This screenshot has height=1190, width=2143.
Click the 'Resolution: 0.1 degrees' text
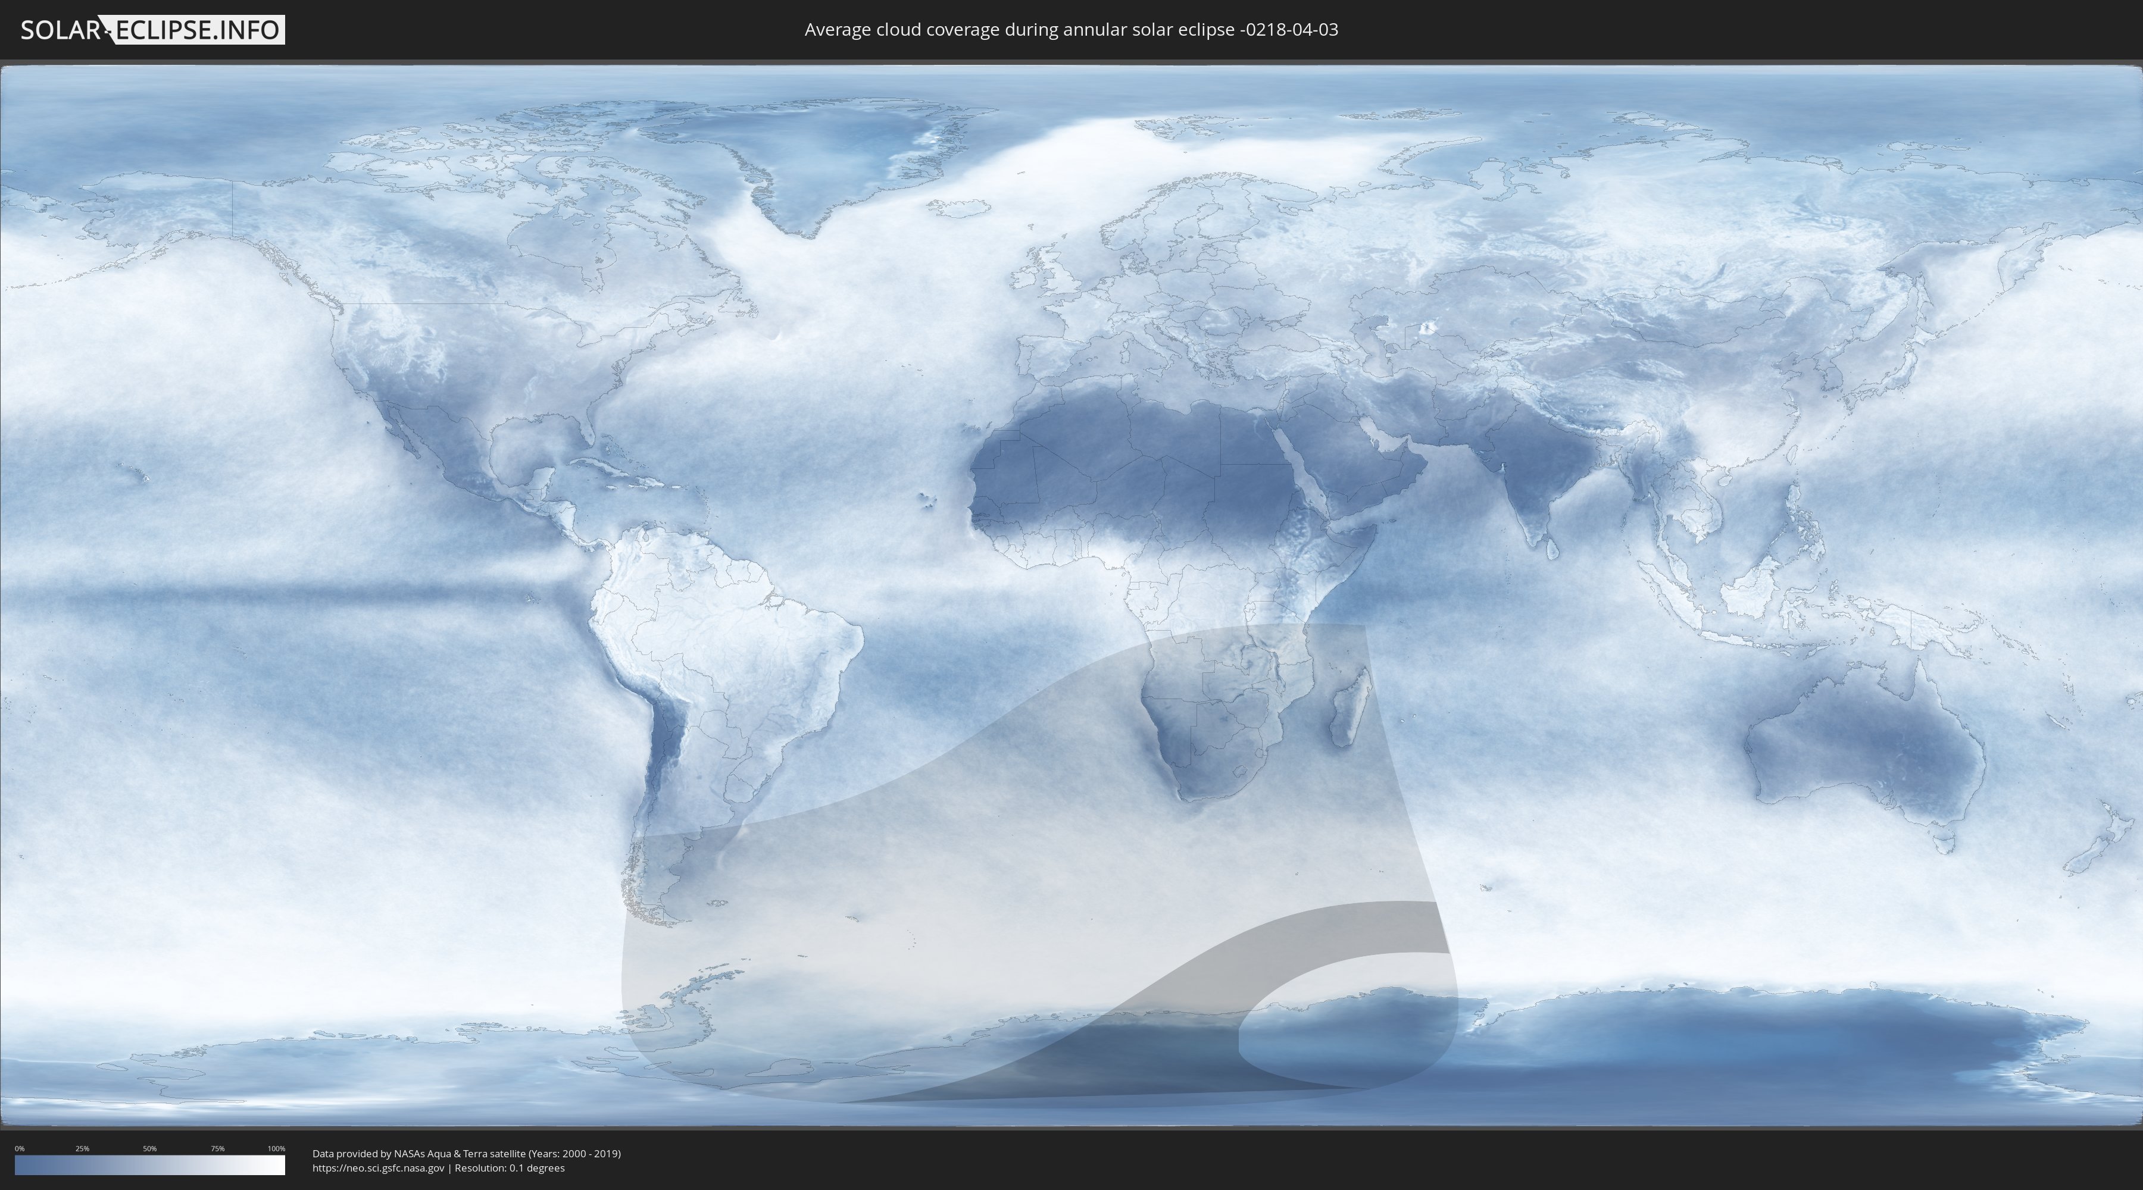coord(509,1169)
